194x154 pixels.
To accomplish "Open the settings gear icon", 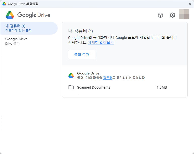I will (172, 15).
